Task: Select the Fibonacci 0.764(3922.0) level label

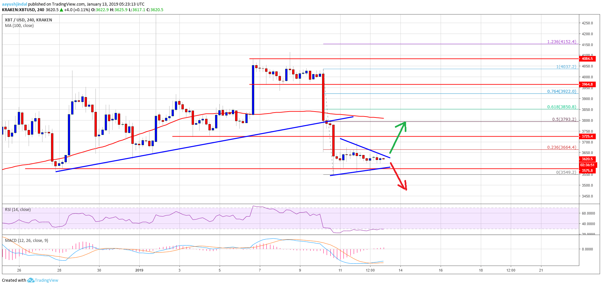Action: [561, 91]
